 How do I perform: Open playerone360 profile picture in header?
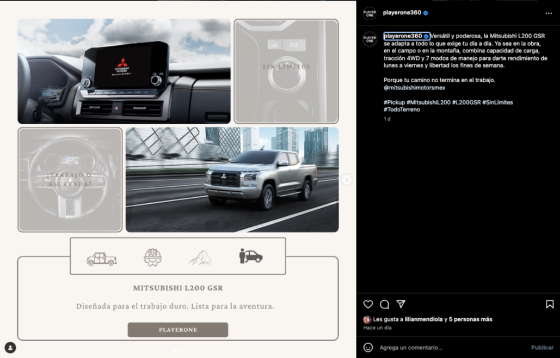click(370, 13)
